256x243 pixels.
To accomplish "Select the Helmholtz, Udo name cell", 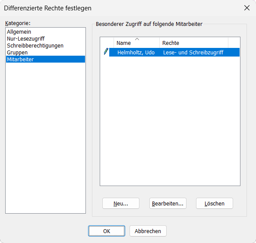I will [136, 52].
